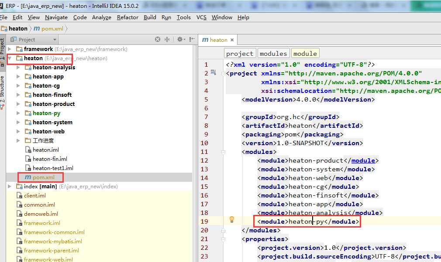Open the Window menu
The width and height of the screenshot is (441, 262).
click(x=222, y=17)
